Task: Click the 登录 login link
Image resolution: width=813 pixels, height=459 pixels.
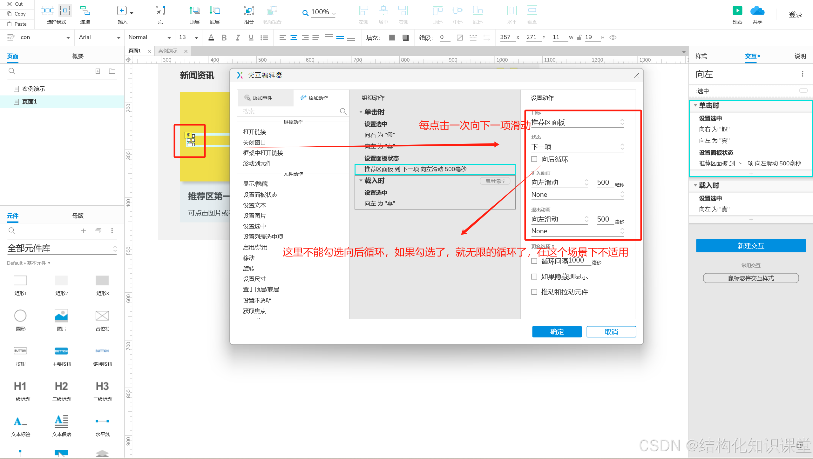Action: tap(795, 15)
